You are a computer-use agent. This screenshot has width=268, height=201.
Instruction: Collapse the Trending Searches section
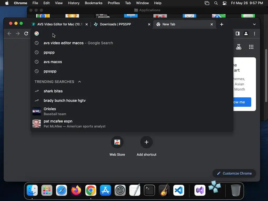point(80,82)
